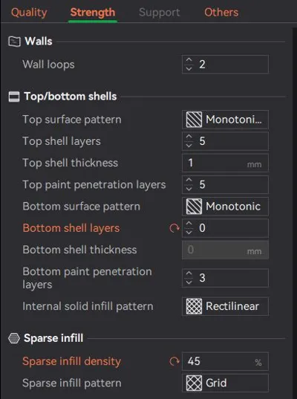This screenshot has width=297, height=399.
Task: Open the Sparse infill pattern dropdown
Action: pyautogui.click(x=225, y=383)
